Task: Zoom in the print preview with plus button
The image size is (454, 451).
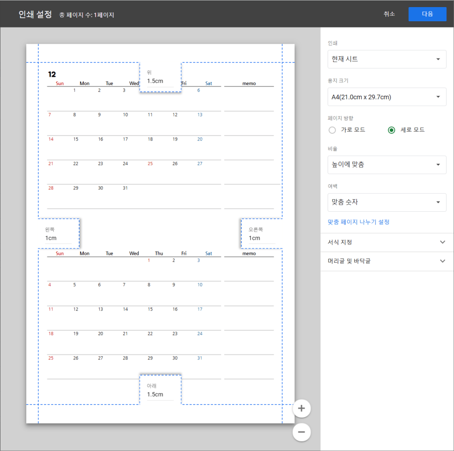Action: pyautogui.click(x=301, y=408)
